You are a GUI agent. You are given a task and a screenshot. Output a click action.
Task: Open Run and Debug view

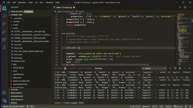[4, 31]
